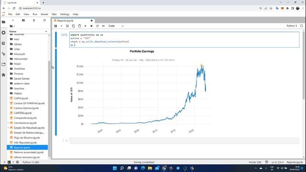
Task: Open the Edit menu
Action: (18, 14)
